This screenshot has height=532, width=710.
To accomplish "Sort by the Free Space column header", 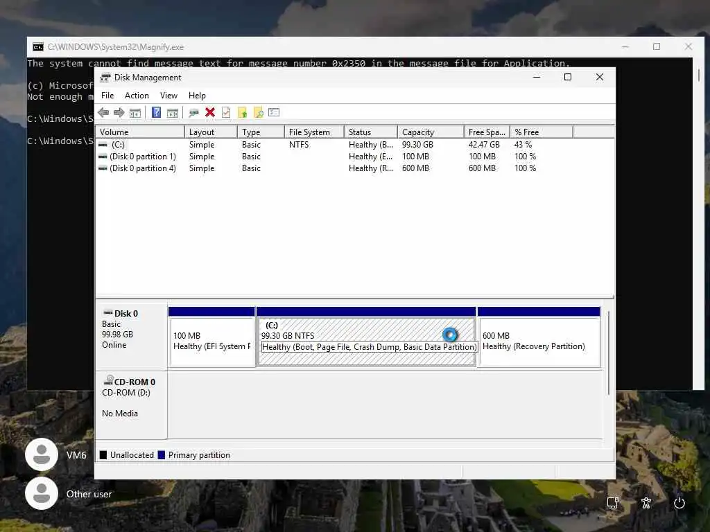I will [487, 132].
